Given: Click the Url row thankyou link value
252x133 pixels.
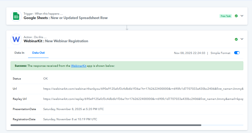Looking at the screenshot, I should coord(143,89).
